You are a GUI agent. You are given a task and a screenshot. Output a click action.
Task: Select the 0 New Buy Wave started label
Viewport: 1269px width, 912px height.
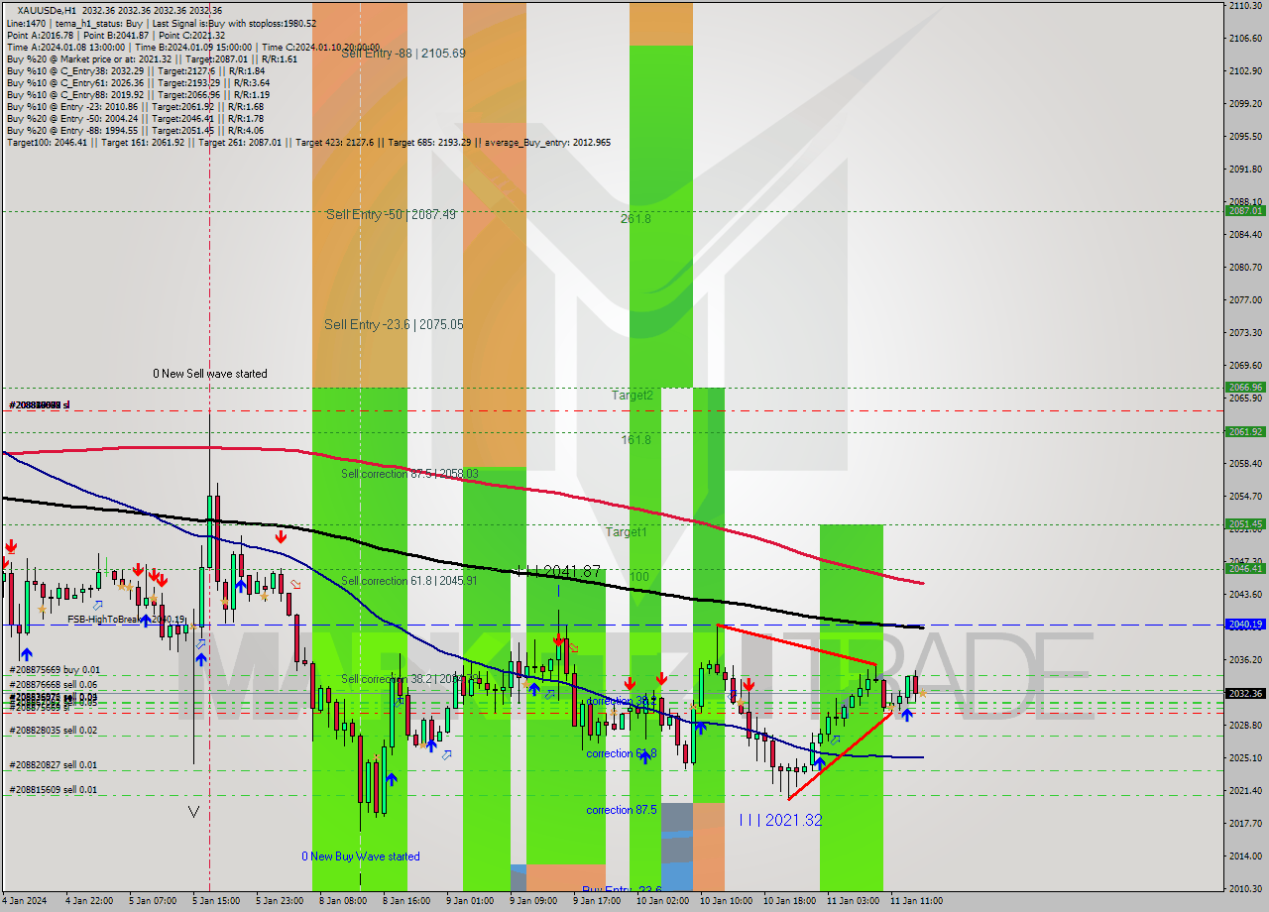click(361, 856)
